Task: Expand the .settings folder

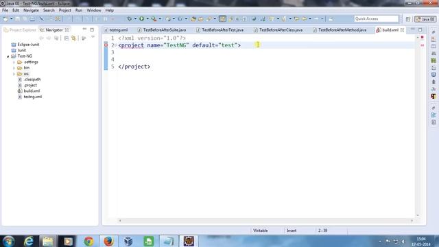Action: pos(14,62)
